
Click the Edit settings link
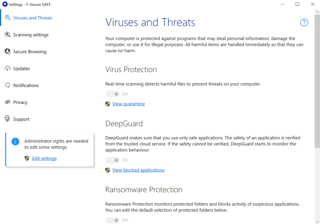[44, 158]
